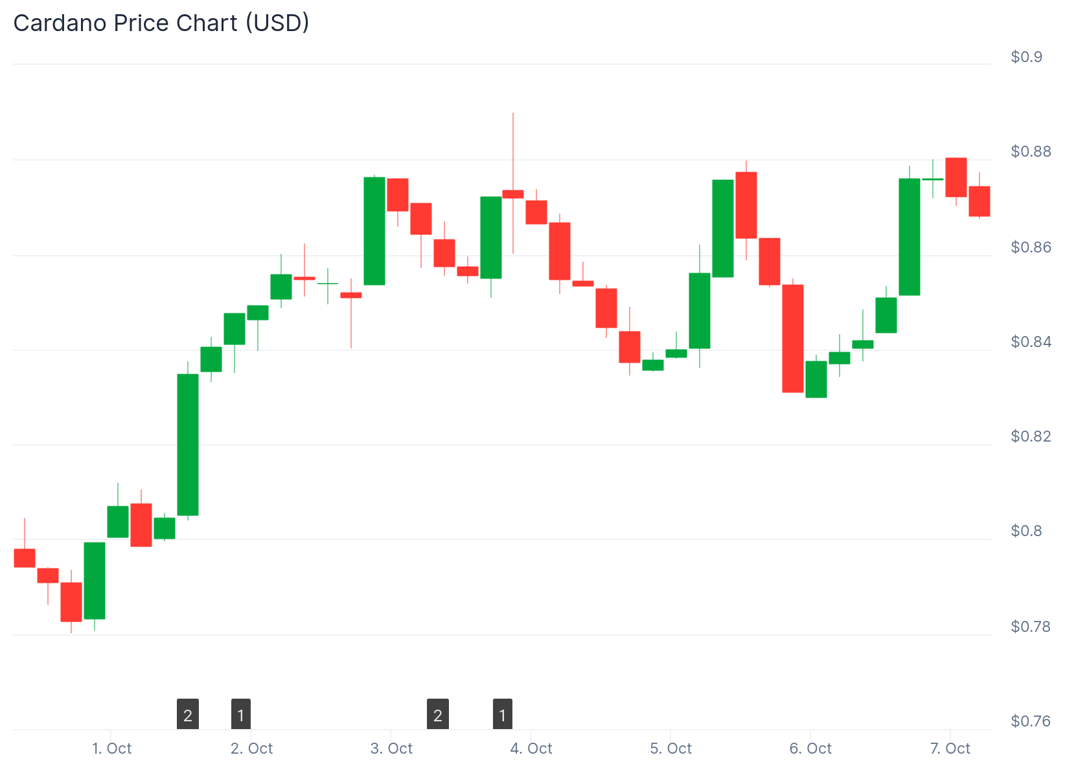
Task: Click the $0.9 price axis label
Action: tap(1026, 57)
